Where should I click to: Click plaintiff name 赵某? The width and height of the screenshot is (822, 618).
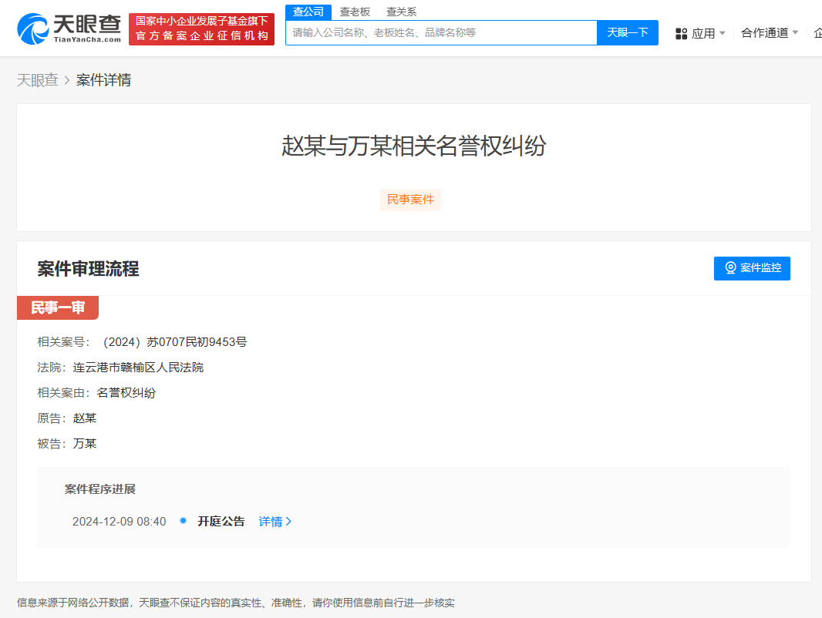point(85,418)
